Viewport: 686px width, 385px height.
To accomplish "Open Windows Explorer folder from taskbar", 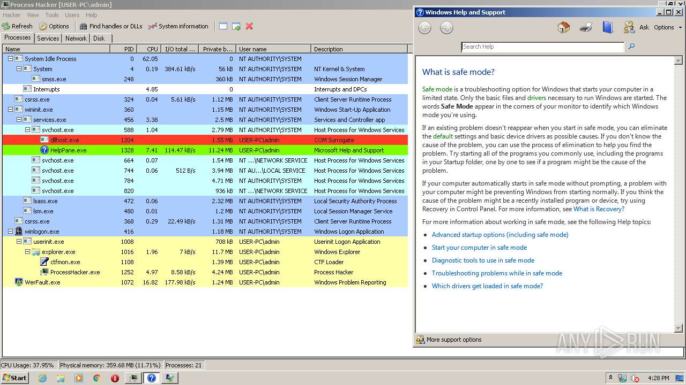I will [x=61, y=378].
